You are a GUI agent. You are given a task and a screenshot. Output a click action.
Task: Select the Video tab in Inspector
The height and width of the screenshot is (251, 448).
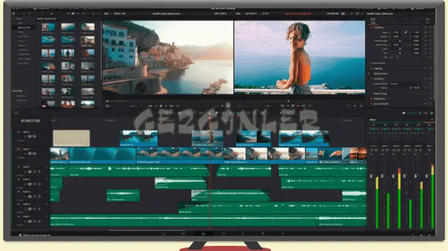pos(373,20)
